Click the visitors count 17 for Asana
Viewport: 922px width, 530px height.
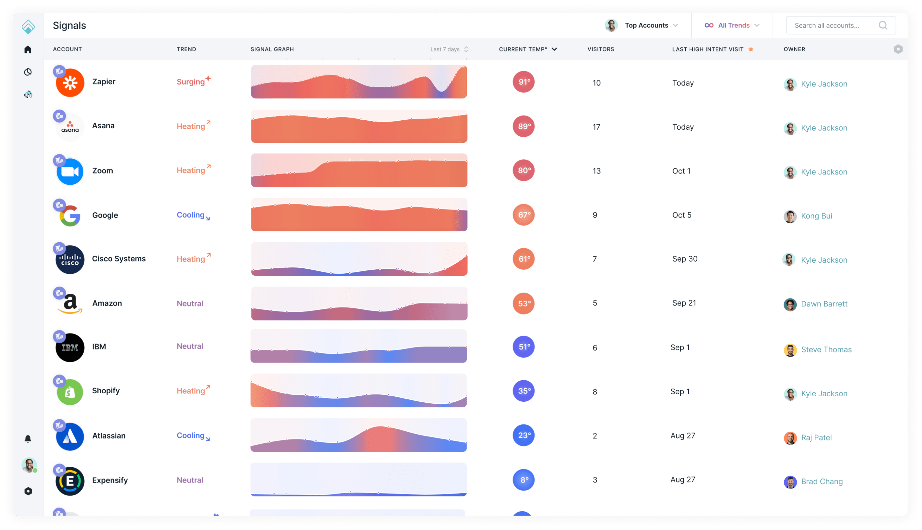(x=596, y=127)
